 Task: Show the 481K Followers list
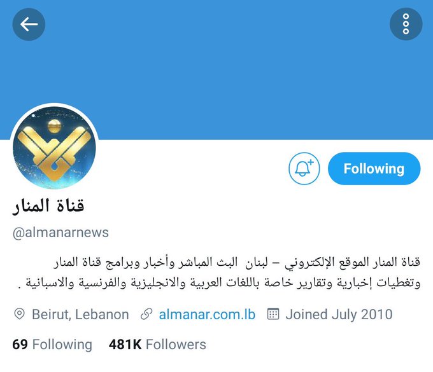pos(157,345)
